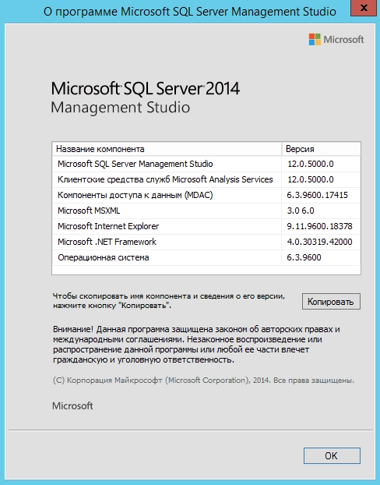Click the Чтобы скопировать имя компонента hint
Image resolution: width=380 pixels, height=485 pixels.
(x=169, y=301)
